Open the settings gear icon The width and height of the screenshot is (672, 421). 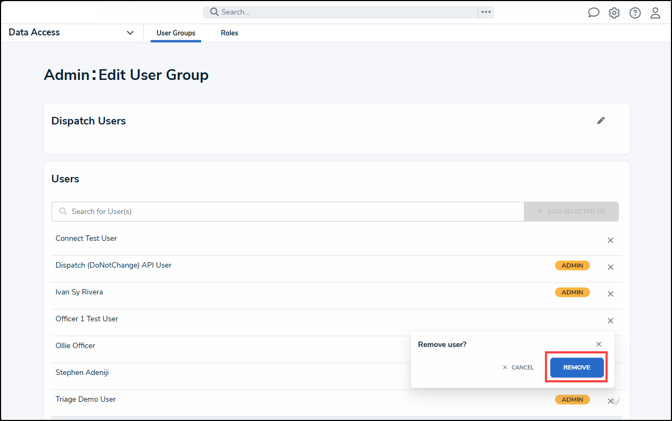coord(614,13)
